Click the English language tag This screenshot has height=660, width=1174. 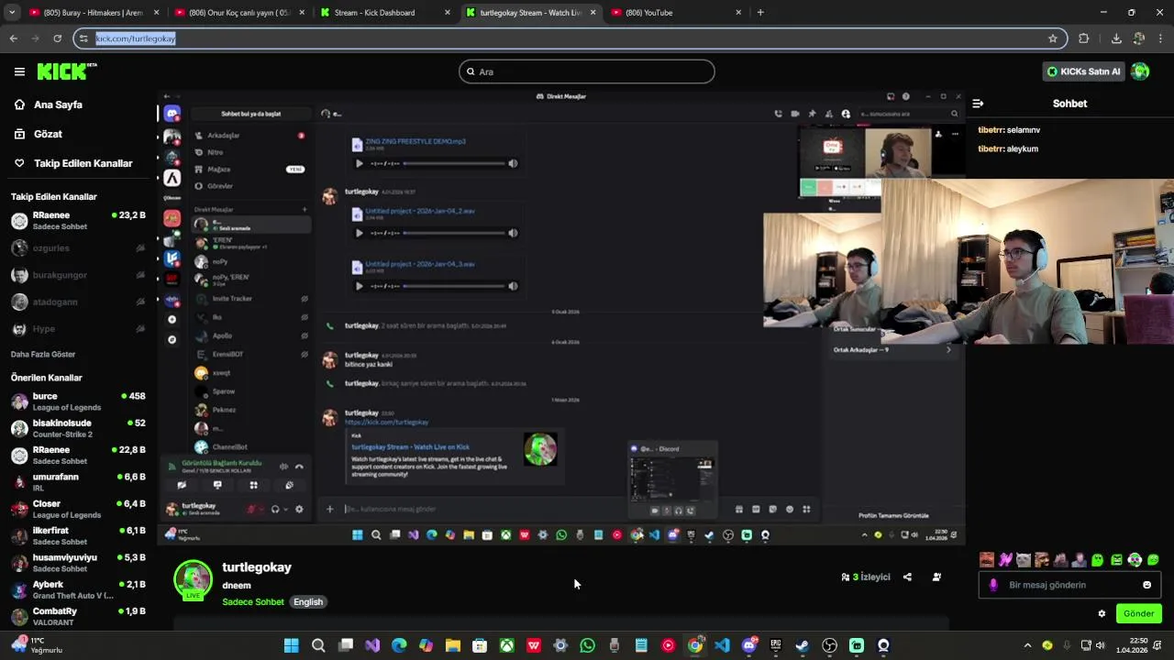[x=308, y=602]
